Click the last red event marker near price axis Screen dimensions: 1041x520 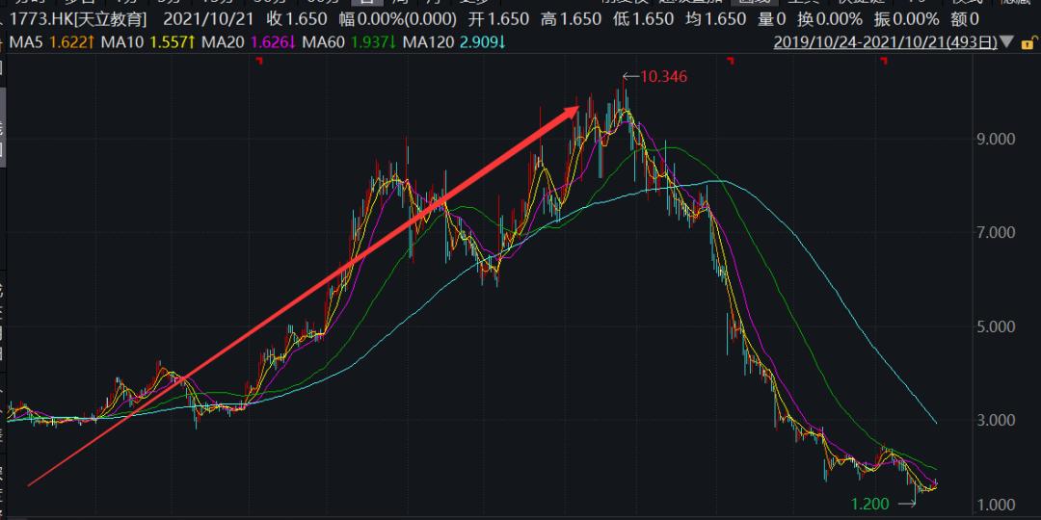(x=884, y=61)
